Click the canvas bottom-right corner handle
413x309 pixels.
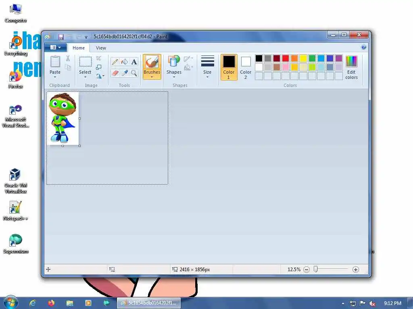[80, 146]
